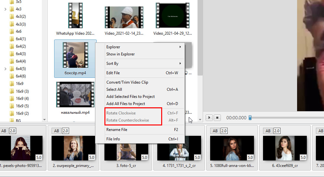Click Add All Files to Project
This screenshot has height=177, width=324.
(x=126, y=104)
